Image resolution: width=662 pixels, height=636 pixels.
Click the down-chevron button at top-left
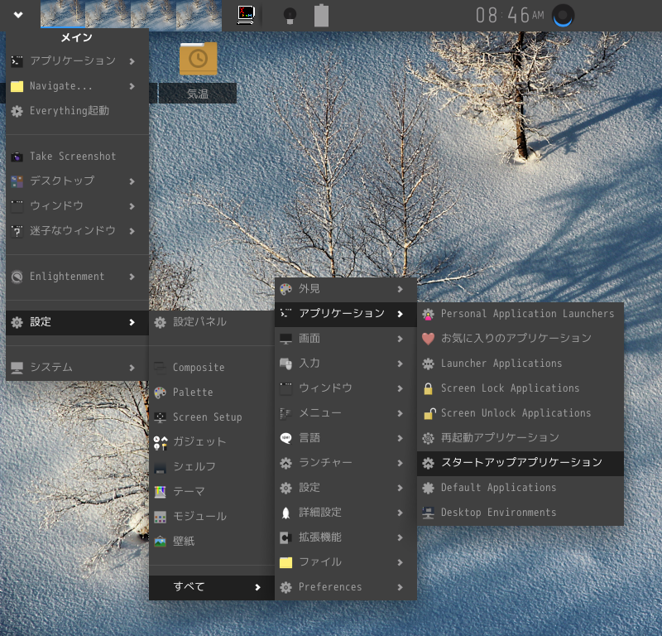pos(18,15)
